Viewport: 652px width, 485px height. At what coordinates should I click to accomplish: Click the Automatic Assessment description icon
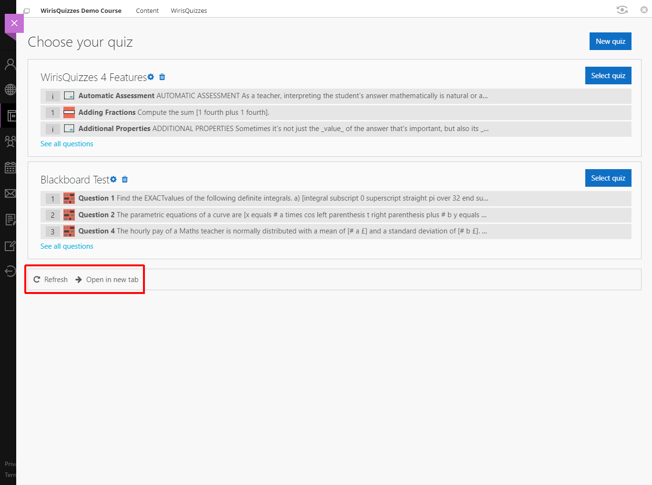(69, 96)
